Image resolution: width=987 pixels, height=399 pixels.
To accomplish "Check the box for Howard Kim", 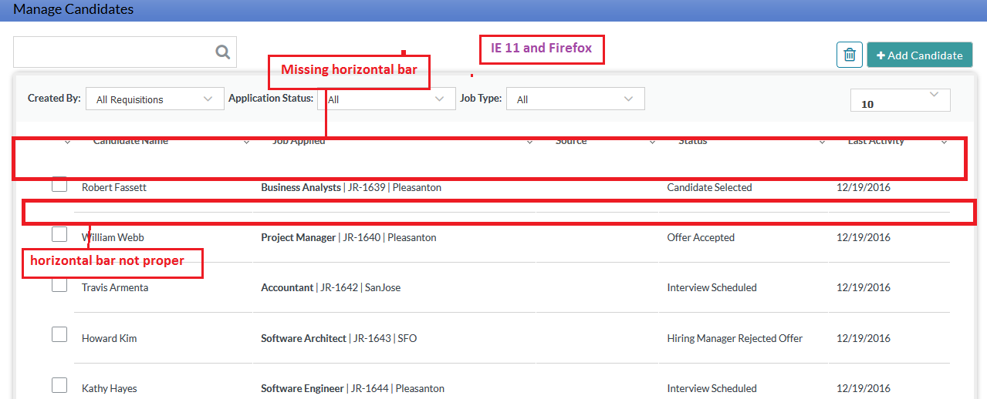I will point(59,334).
